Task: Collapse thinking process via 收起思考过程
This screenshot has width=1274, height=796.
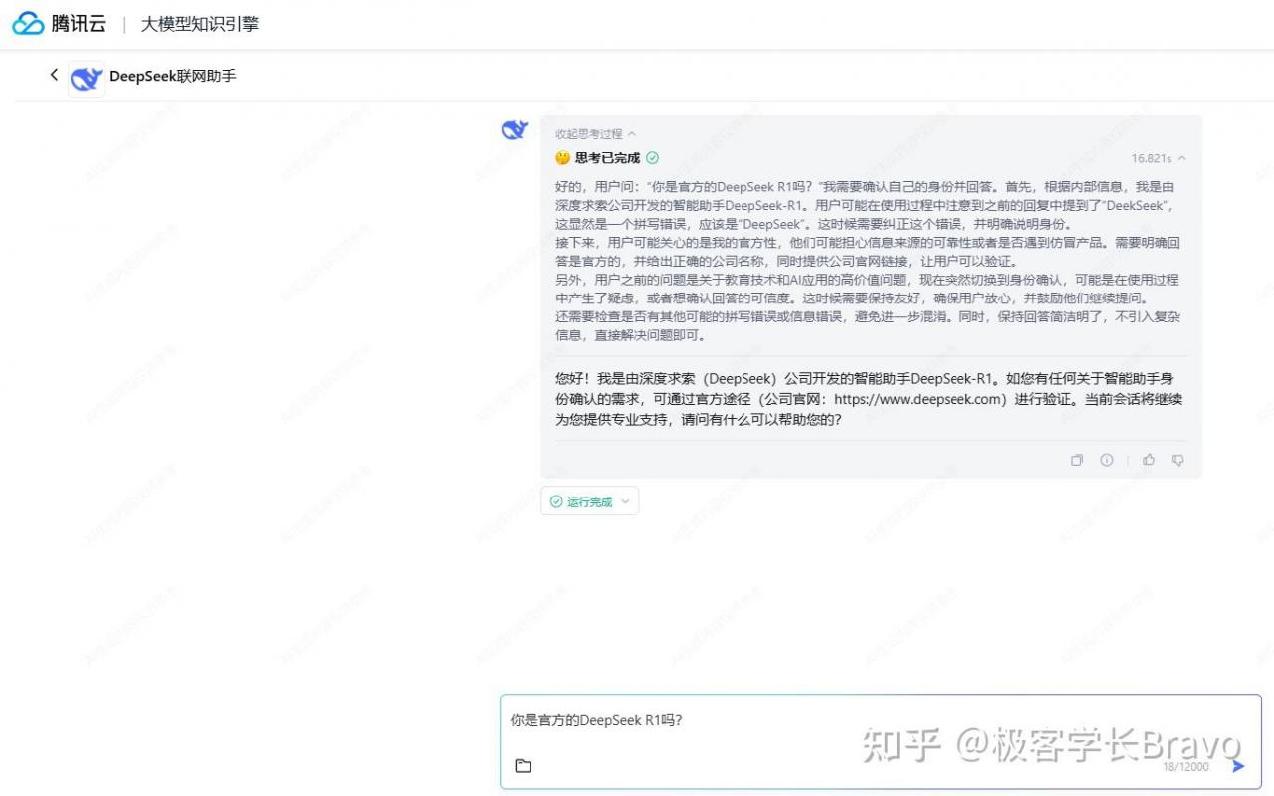Action: 595,133
